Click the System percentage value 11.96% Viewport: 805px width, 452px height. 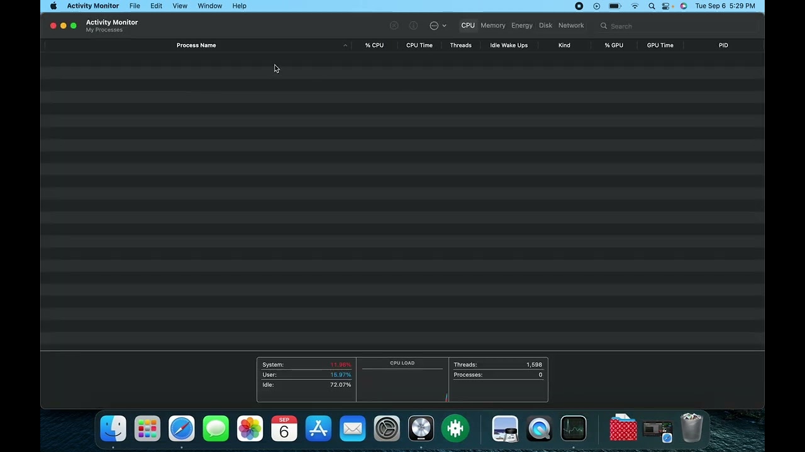[x=341, y=365]
